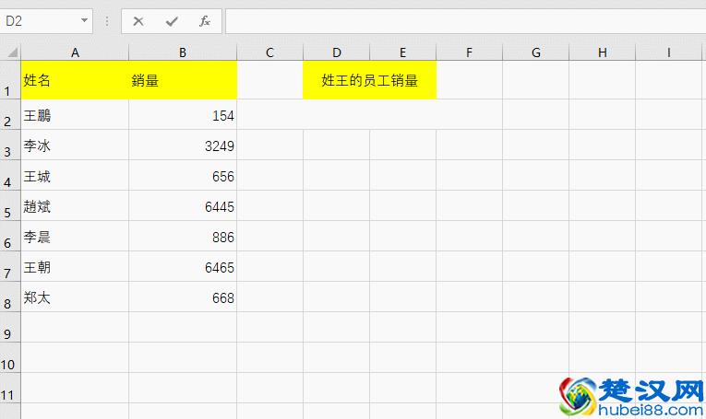Open Insert Function fx dialog
Screen dimensions: 706x419
coord(204,21)
